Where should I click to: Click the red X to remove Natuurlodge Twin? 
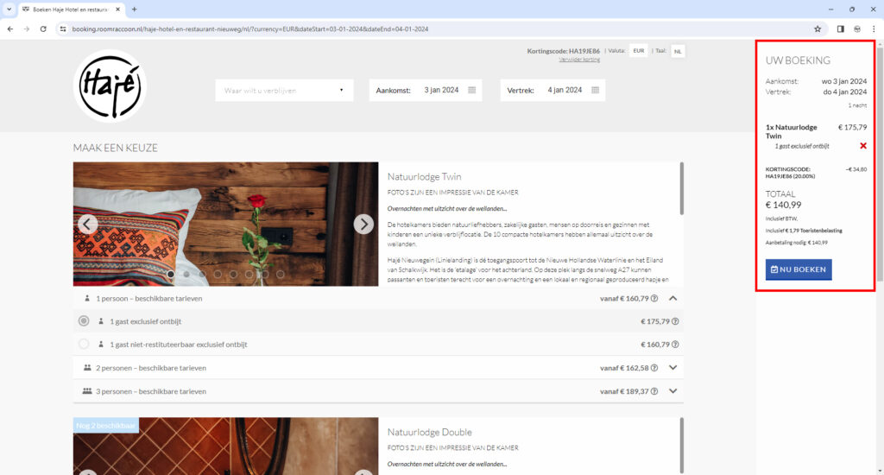[x=862, y=146]
